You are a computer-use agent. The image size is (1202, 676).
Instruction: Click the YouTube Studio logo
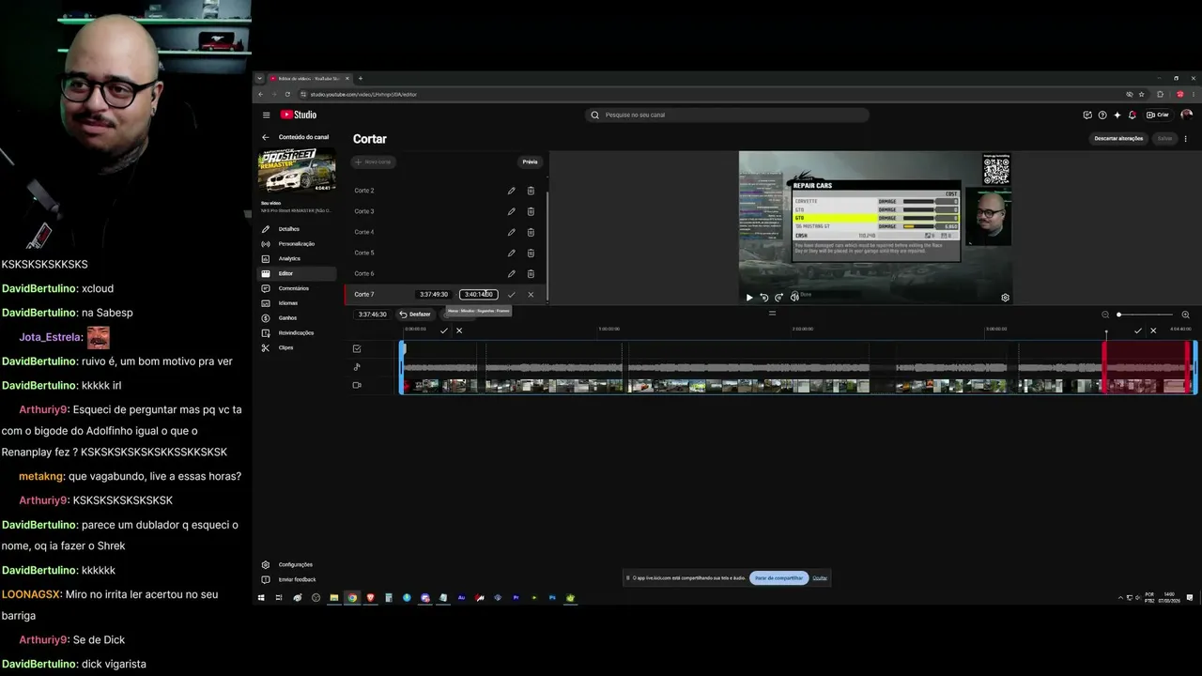point(299,115)
